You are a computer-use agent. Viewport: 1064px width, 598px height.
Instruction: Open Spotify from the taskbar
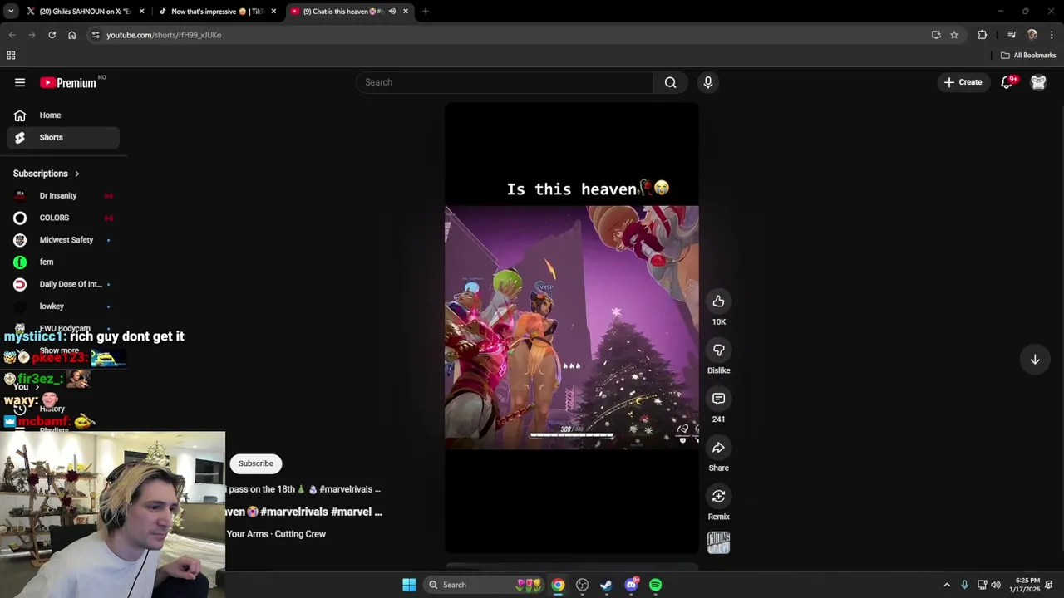655,585
